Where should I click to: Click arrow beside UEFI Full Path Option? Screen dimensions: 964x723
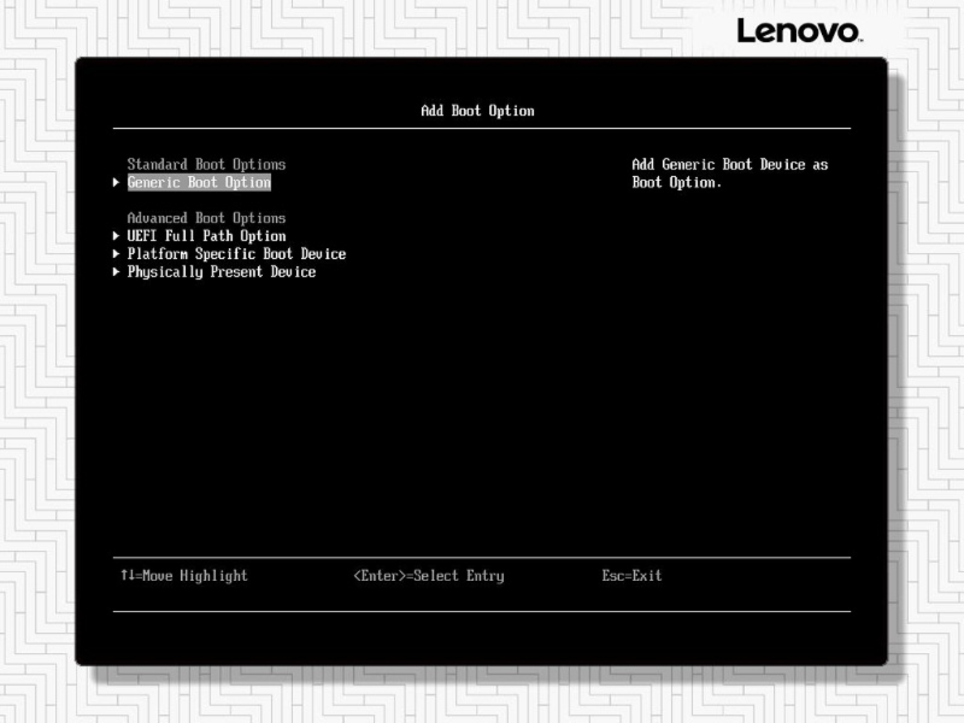(x=116, y=236)
